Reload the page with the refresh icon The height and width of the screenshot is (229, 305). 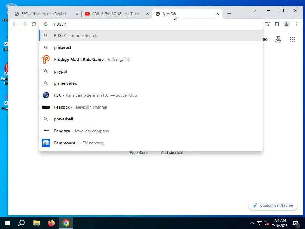tap(34, 24)
